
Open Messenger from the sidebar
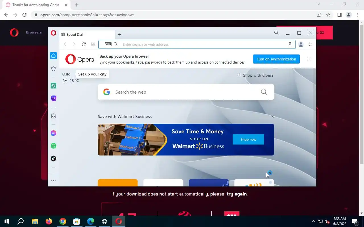pyautogui.click(x=53, y=133)
